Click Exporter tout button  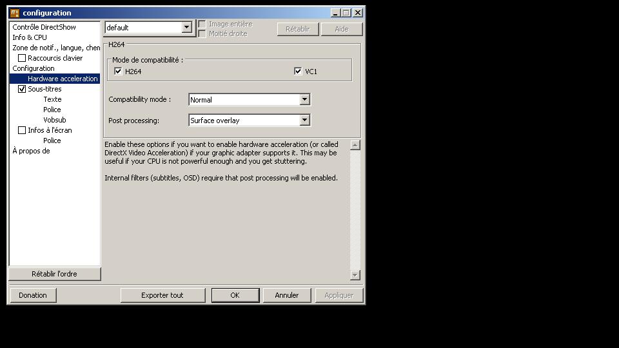[162, 295]
